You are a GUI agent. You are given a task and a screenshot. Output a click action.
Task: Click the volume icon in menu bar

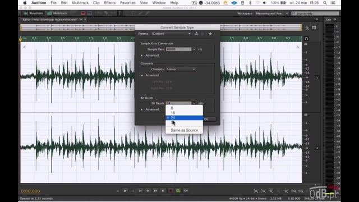(264, 3)
